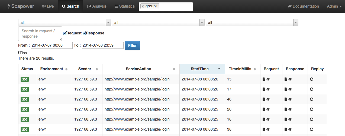
Task: Apply the search with Filter button
Action: click(132, 46)
